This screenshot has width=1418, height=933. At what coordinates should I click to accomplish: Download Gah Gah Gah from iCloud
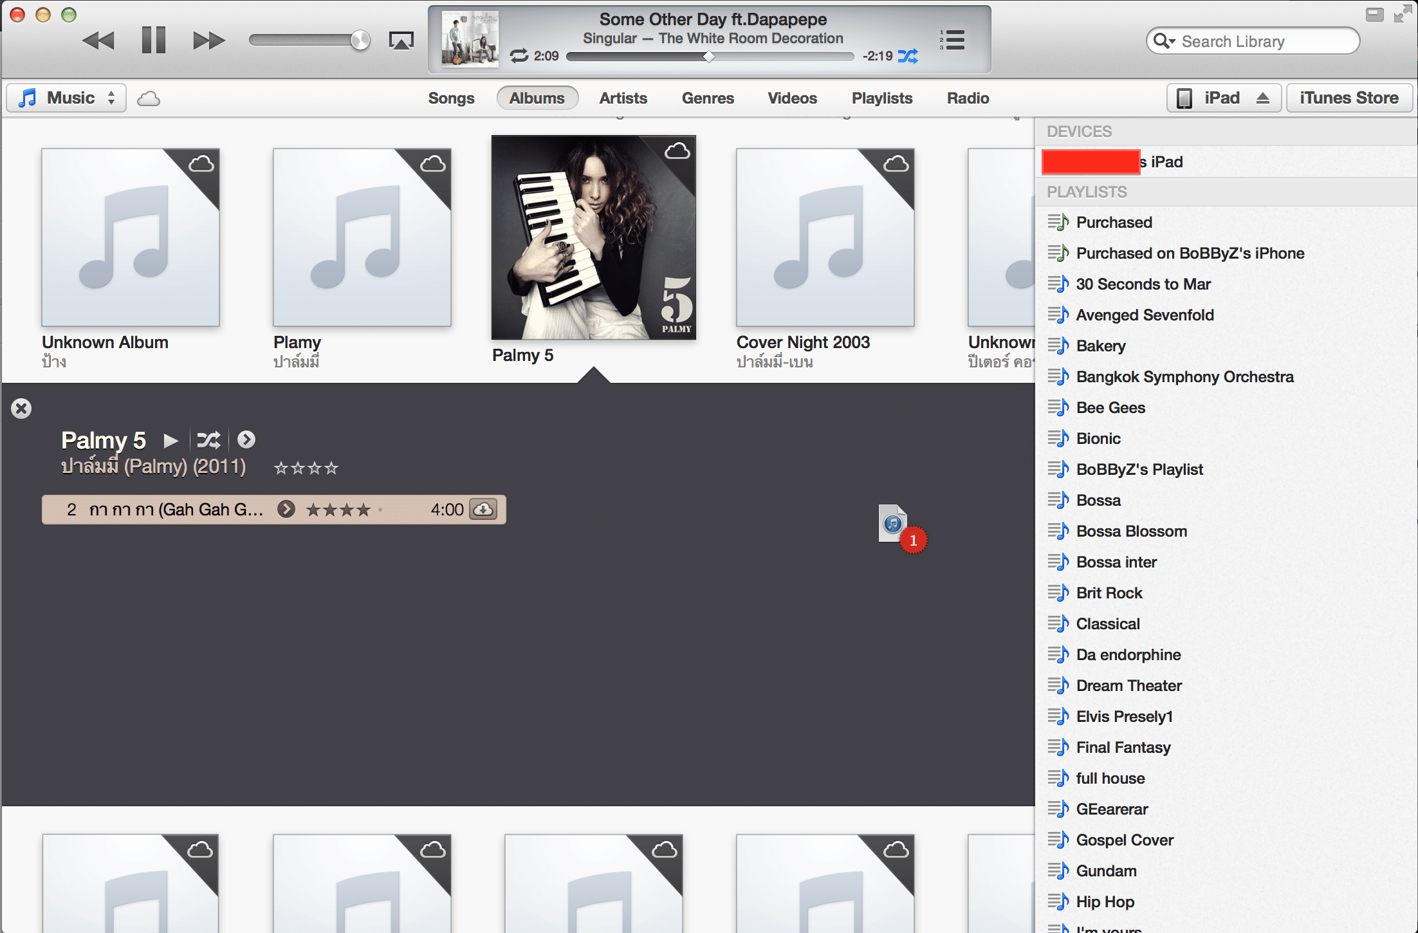[483, 510]
